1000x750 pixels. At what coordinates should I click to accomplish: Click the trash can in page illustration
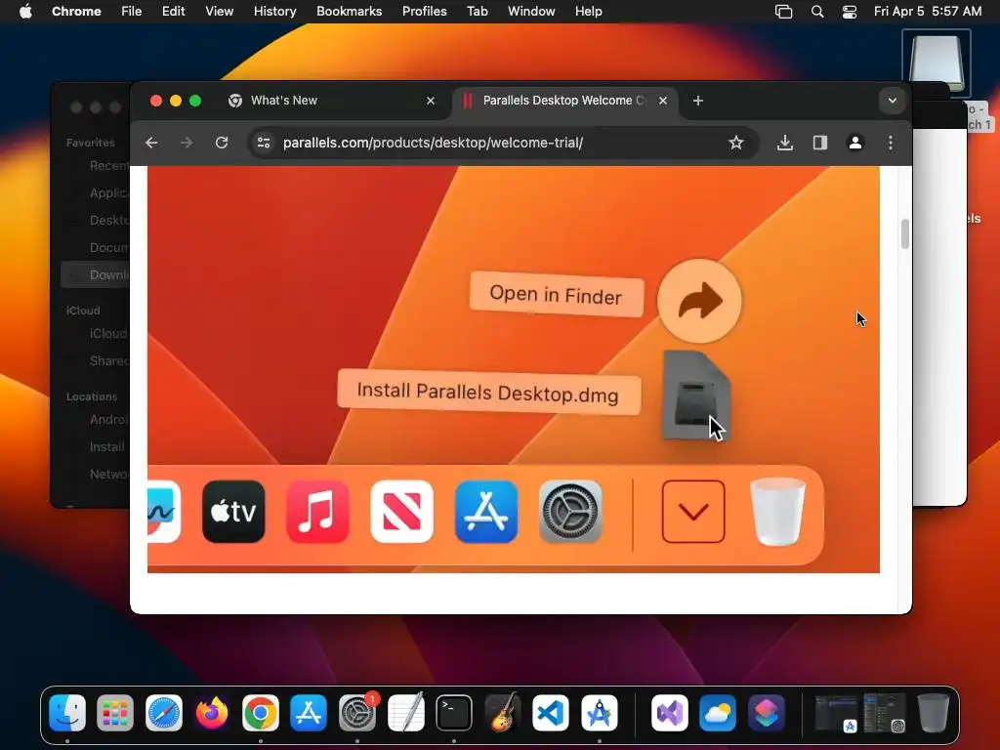[777, 512]
